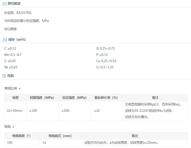Select the 牌号解读 heading text

click(x=14, y=4)
